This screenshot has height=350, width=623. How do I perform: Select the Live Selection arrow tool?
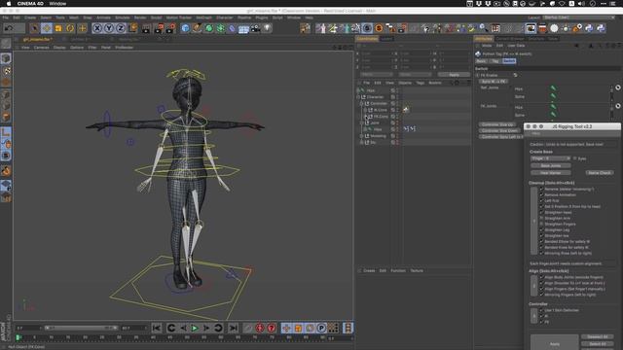(35, 28)
